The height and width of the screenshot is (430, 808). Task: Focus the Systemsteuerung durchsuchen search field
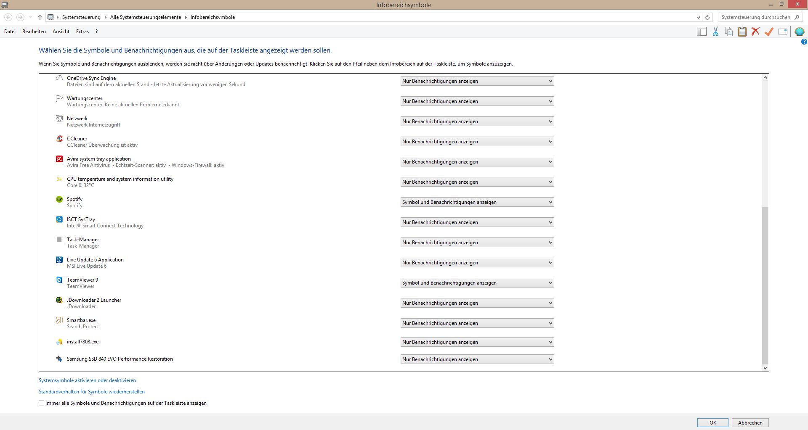[x=755, y=17]
